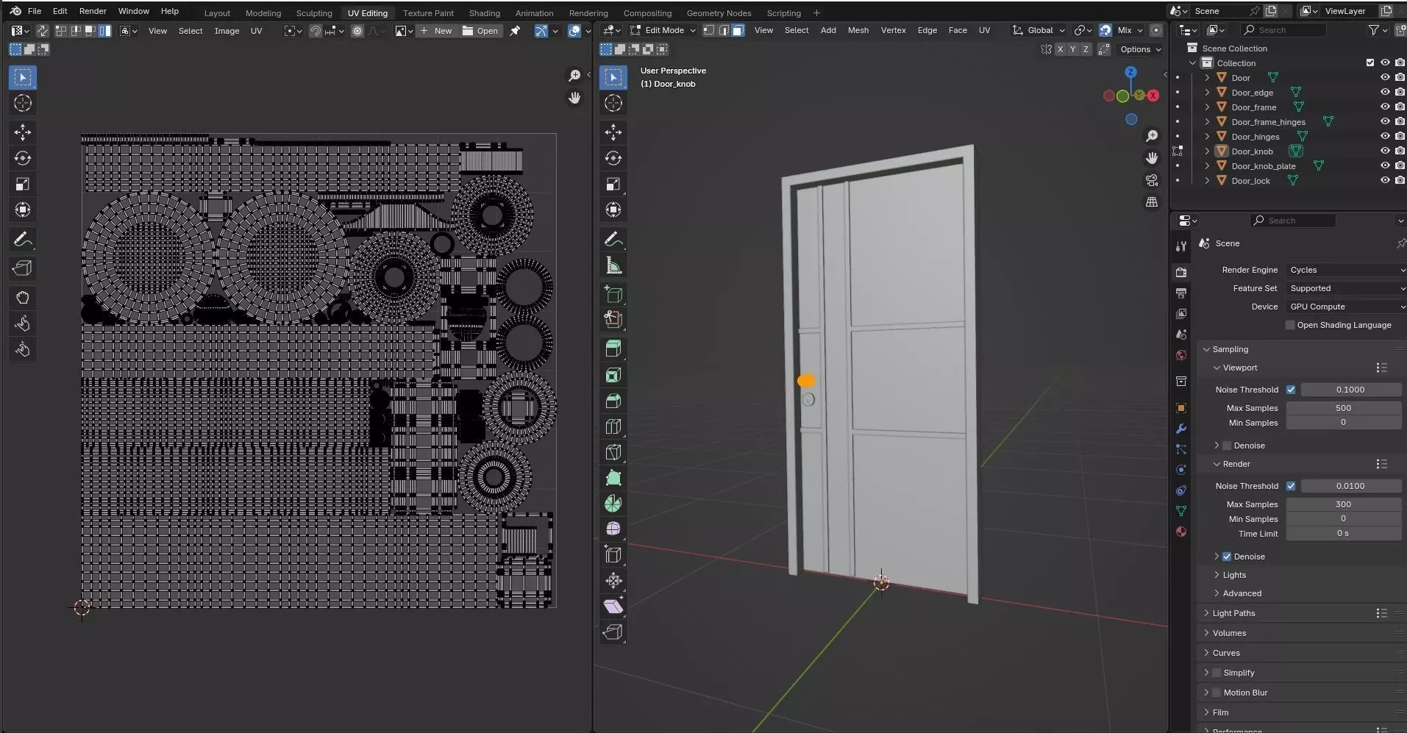1407x733 pixels.
Task: Open the Feature Set dropdown
Action: tap(1346, 288)
